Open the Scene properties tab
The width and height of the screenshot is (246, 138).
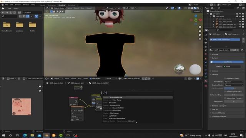tap(206, 50)
